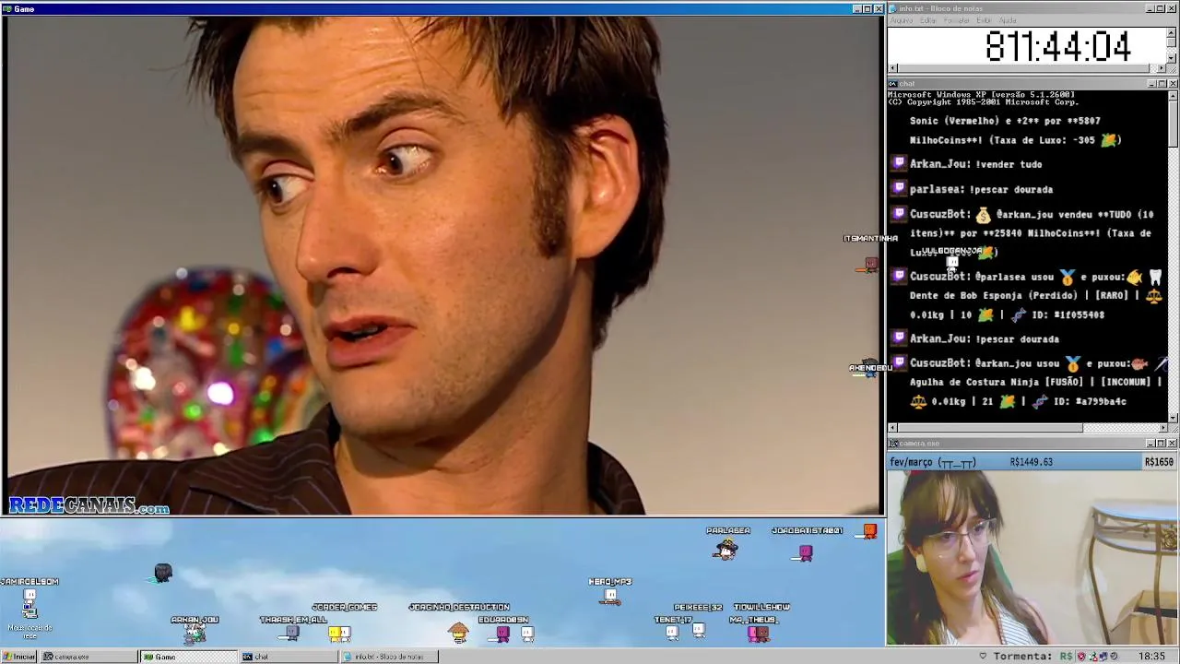Click the Twitch badge beside Arkan_Jou !vender tudo
This screenshot has height=664, width=1180.
(899, 163)
